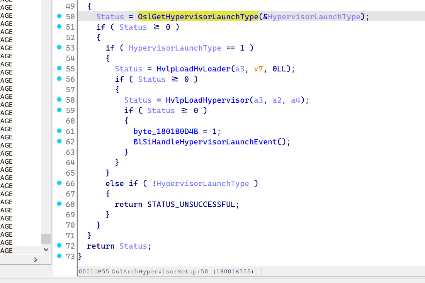Click the BlSiHandleHypervisorLaunchEvent call
The image size is (425, 283).
point(205,142)
